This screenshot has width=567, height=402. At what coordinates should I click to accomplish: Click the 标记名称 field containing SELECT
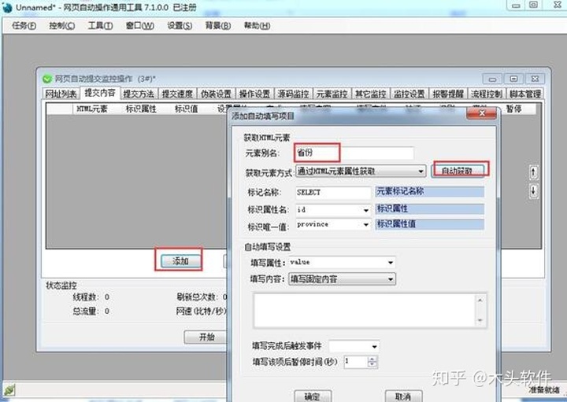(x=333, y=193)
